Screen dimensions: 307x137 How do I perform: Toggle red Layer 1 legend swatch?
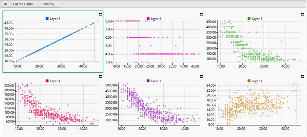pos(47,81)
